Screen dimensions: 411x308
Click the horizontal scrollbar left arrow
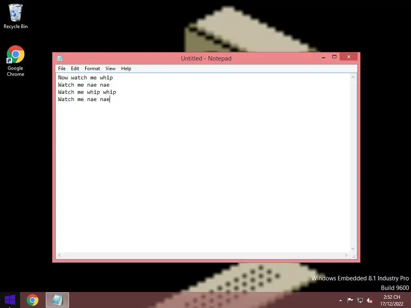59,255
